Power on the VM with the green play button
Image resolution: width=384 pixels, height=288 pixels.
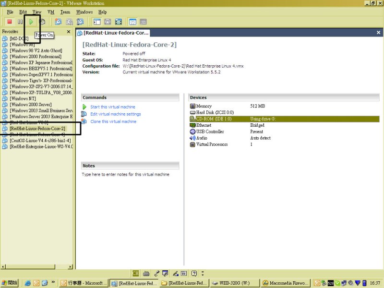click(31, 22)
